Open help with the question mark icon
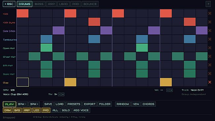This screenshot has height=121, width=215. (208, 4)
